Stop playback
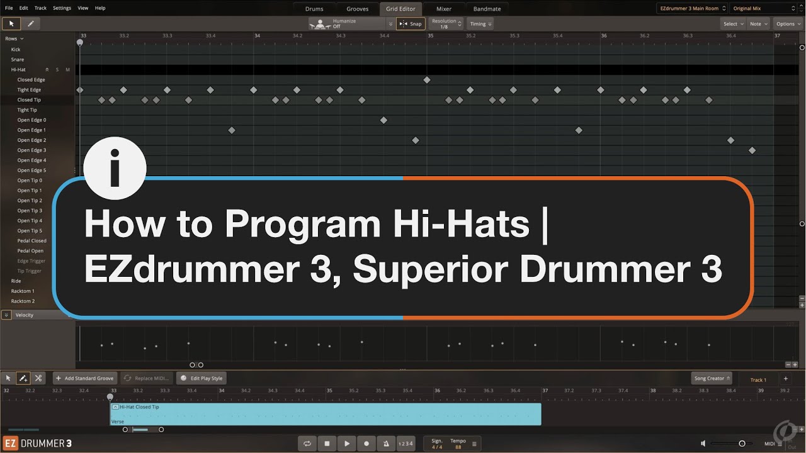806x453 pixels. [x=327, y=444]
